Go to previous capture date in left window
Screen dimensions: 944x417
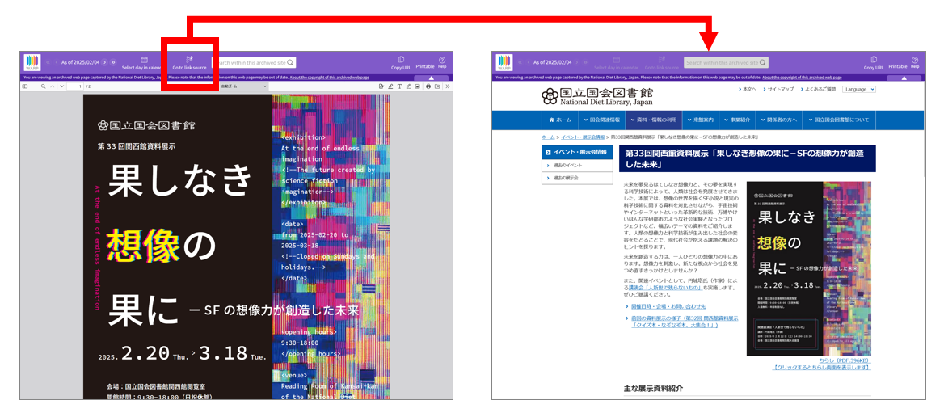pyautogui.click(x=57, y=62)
